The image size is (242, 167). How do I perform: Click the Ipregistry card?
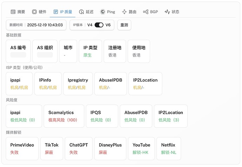[78, 84]
